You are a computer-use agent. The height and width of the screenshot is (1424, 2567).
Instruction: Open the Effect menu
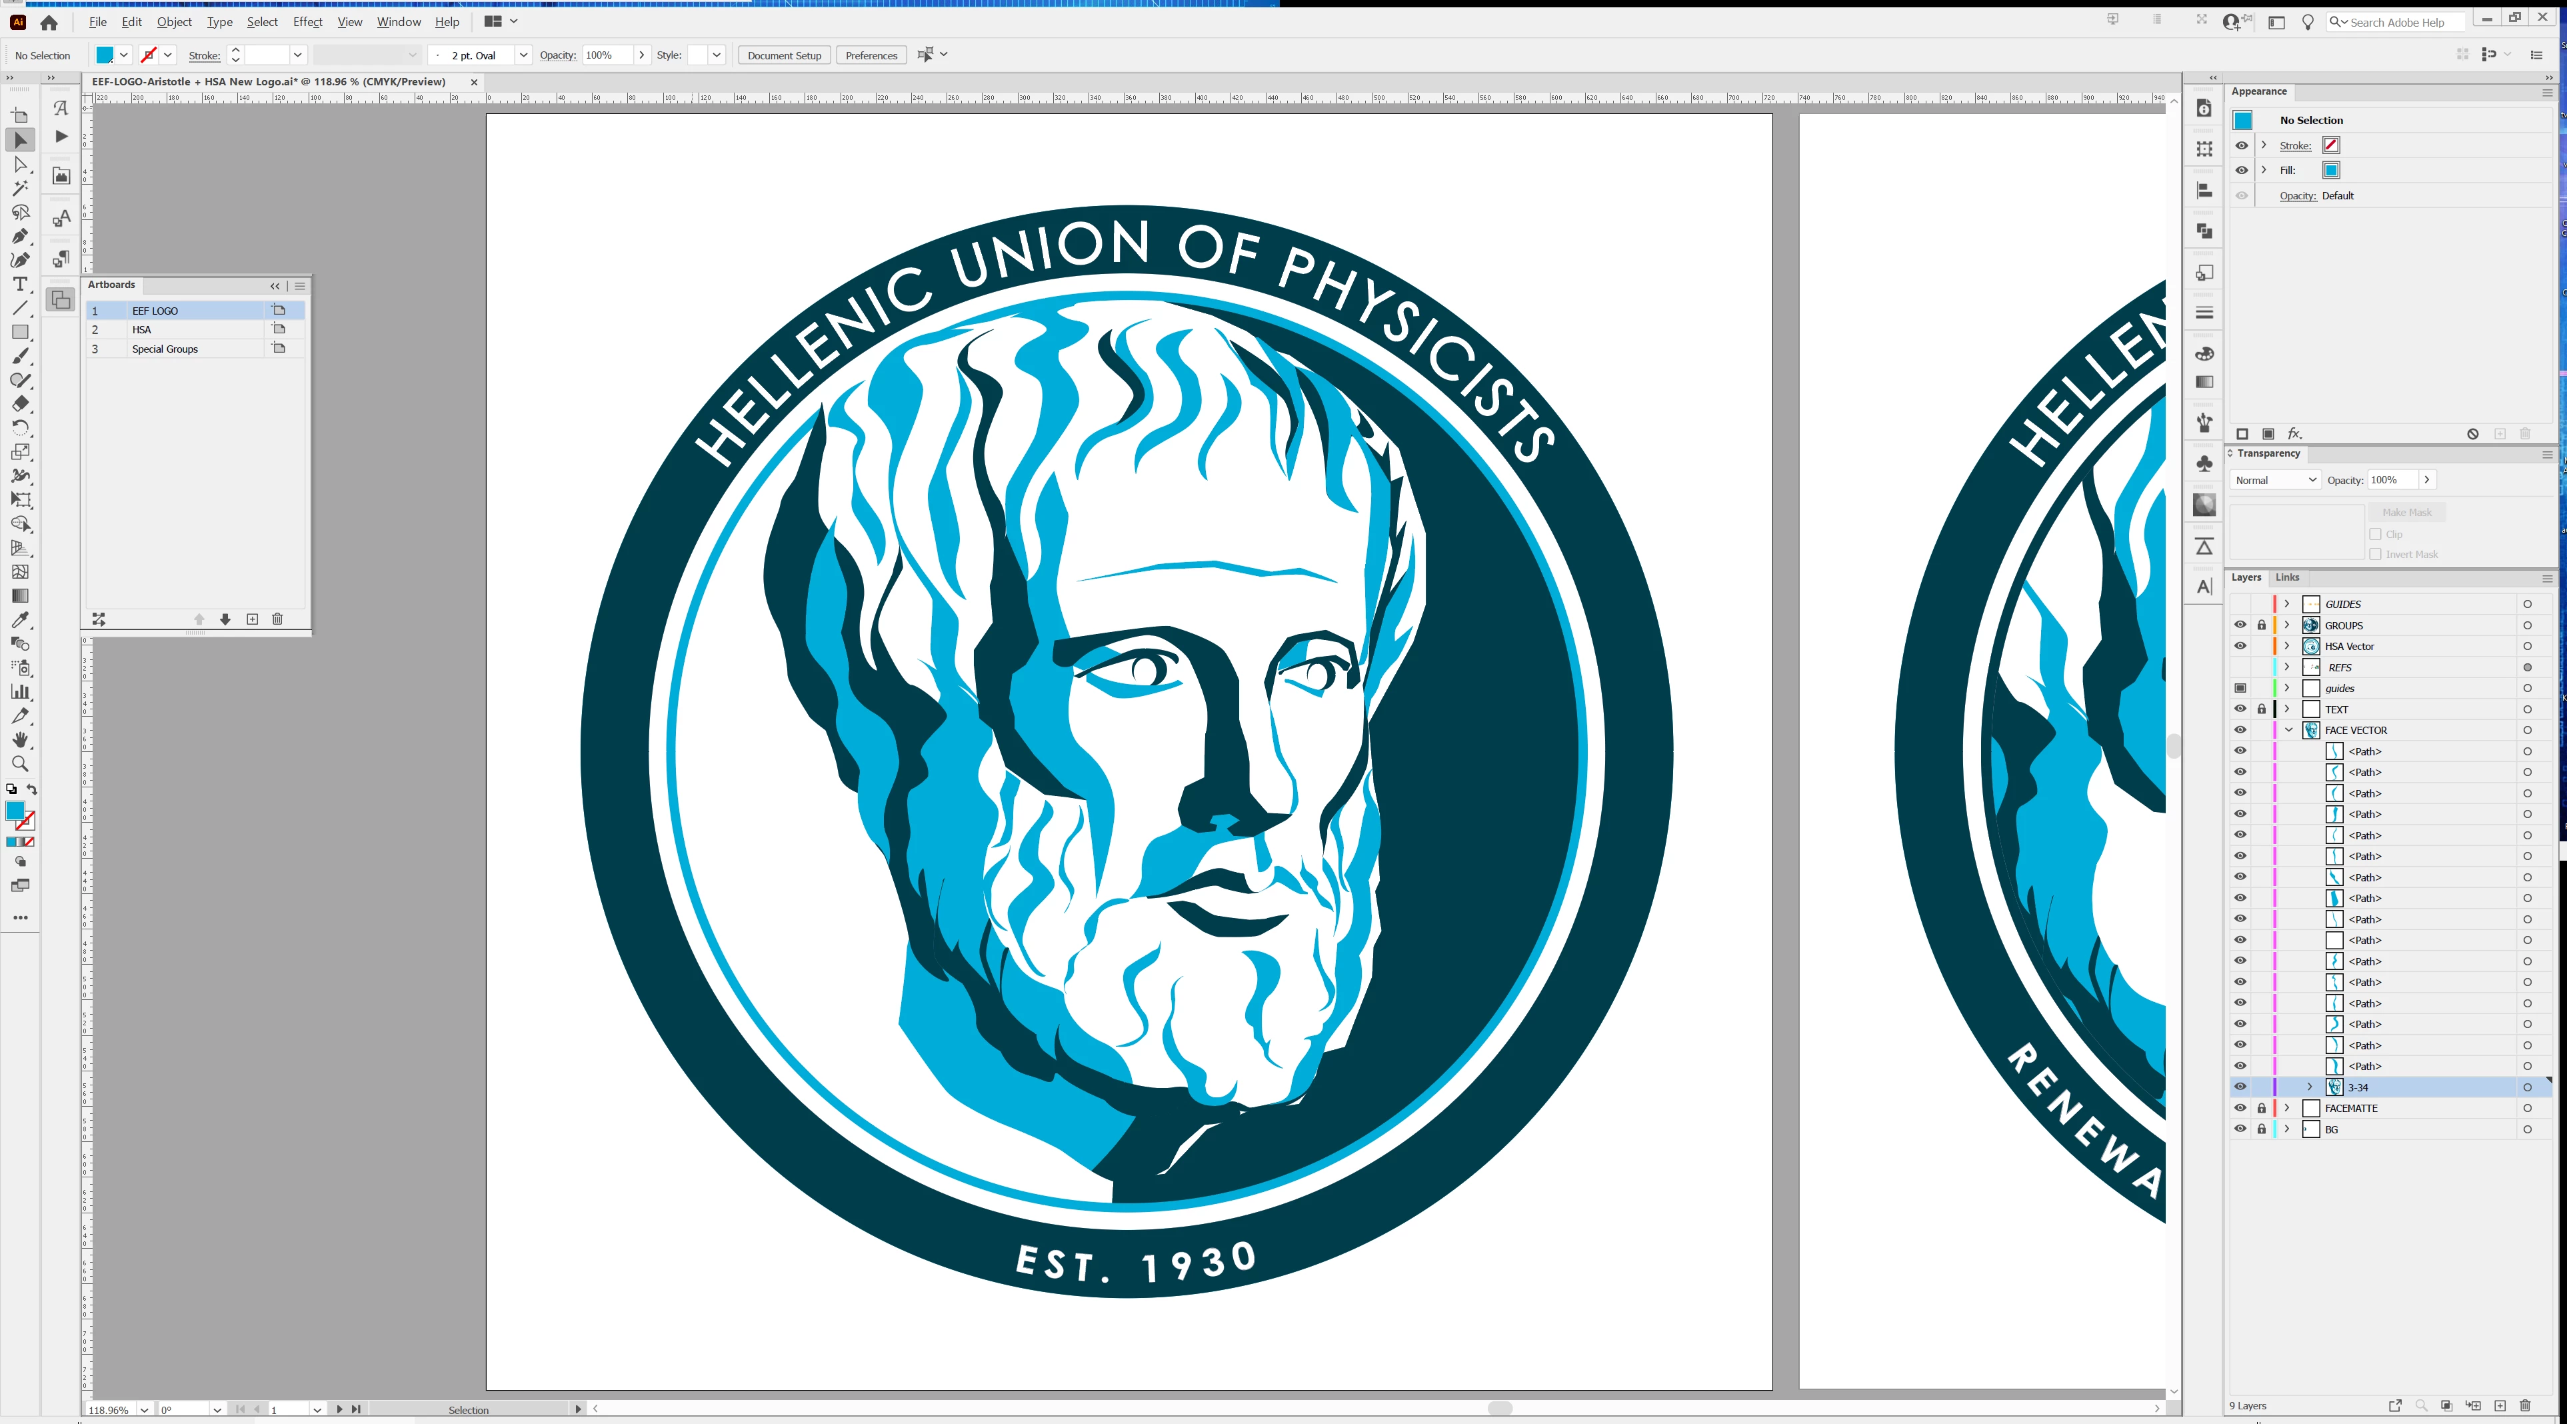tap(307, 22)
